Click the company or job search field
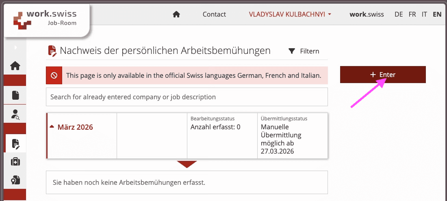Image resolution: width=447 pixels, height=201 pixels. click(187, 97)
